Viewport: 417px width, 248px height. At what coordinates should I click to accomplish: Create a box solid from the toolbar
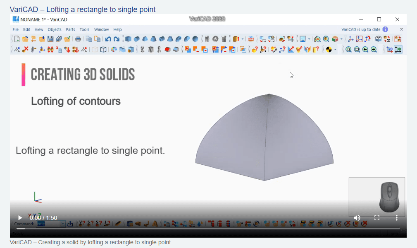(x=128, y=39)
